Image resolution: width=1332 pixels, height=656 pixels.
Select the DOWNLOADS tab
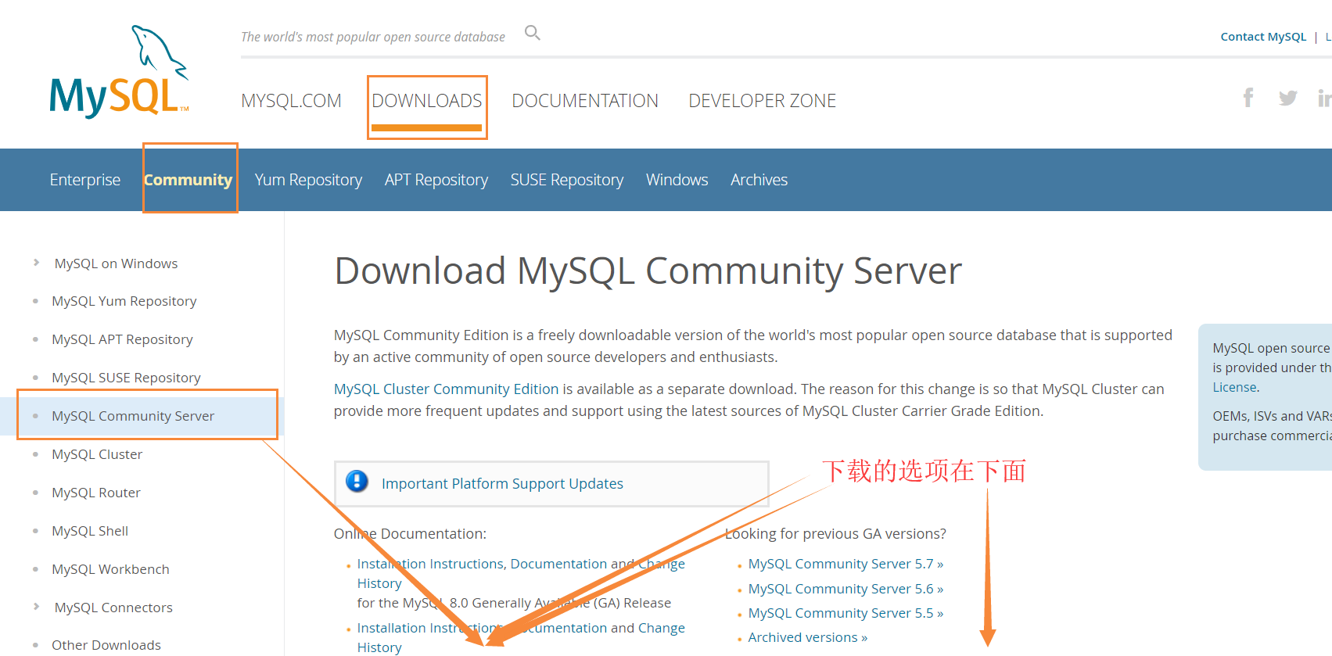pyautogui.click(x=427, y=101)
